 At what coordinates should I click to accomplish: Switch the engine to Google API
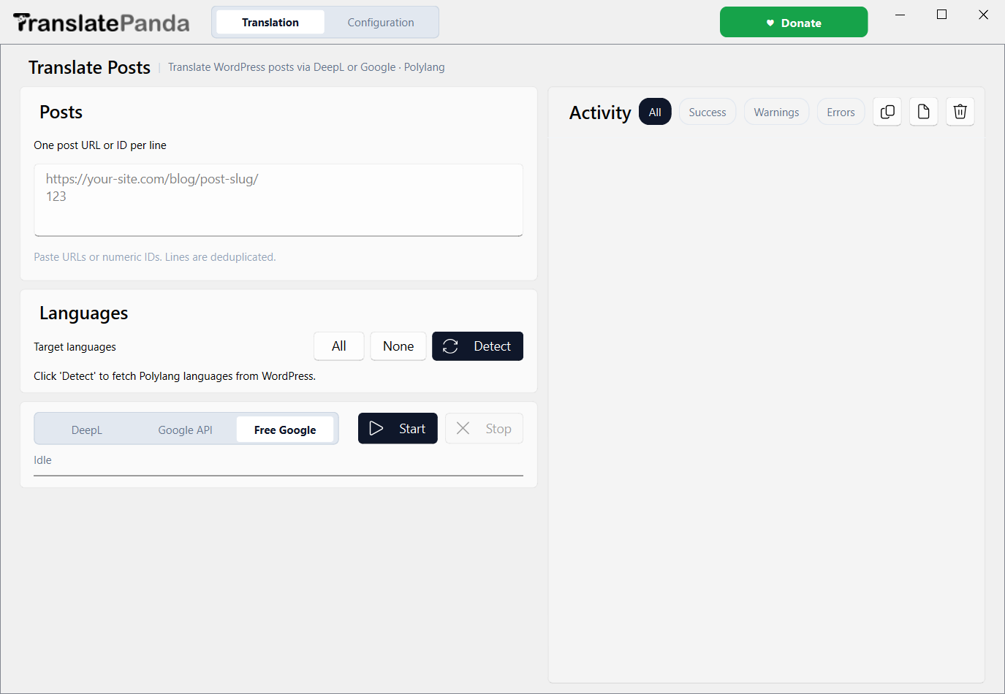(x=186, y=430)
